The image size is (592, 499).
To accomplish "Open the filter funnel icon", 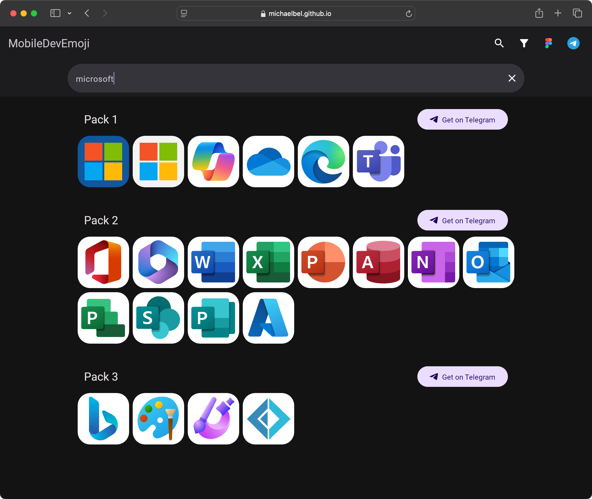I will [524, 43].
